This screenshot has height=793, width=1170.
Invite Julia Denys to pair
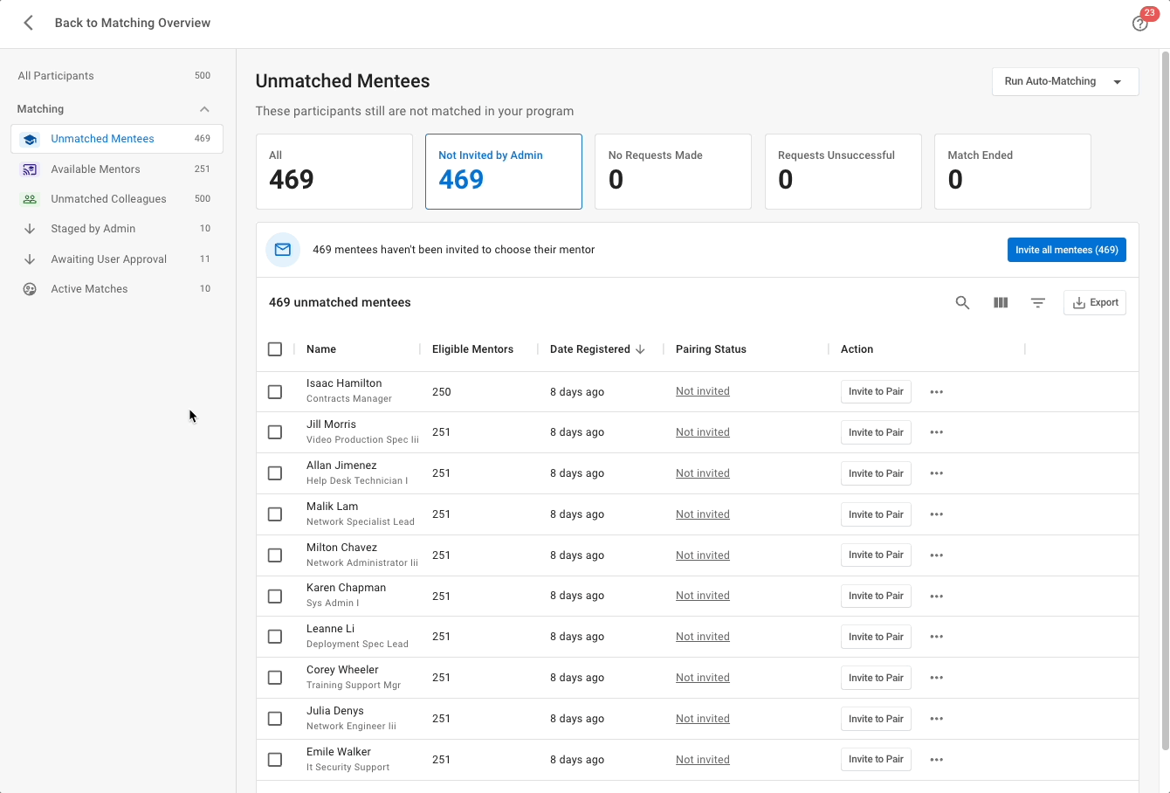[876, 719]
